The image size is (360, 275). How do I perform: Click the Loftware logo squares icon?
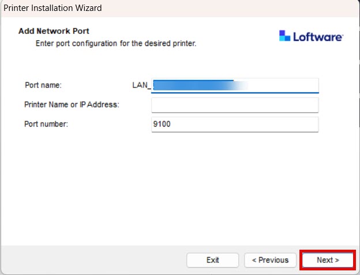(x=284, y=36)
